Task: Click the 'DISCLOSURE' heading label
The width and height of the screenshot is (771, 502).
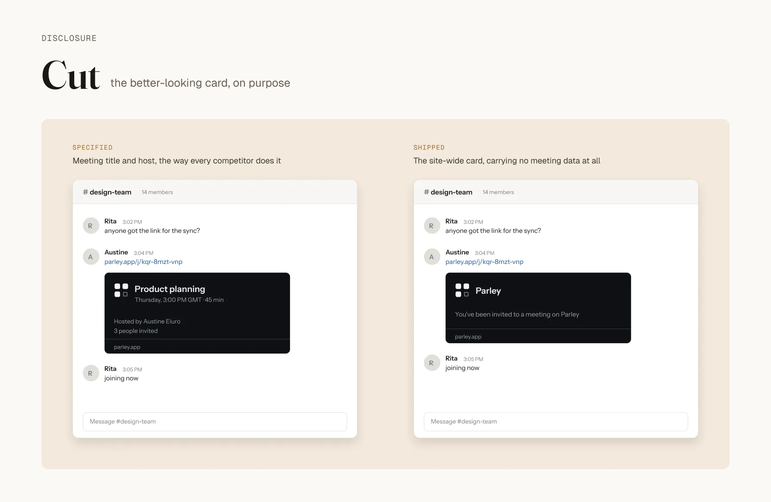Action: [x=69, y=38]
